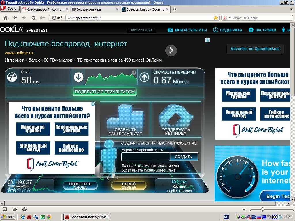Open the Подключите беспровод. интернет ad headline
Screen dimensions: 295x221
pos(66,44)
